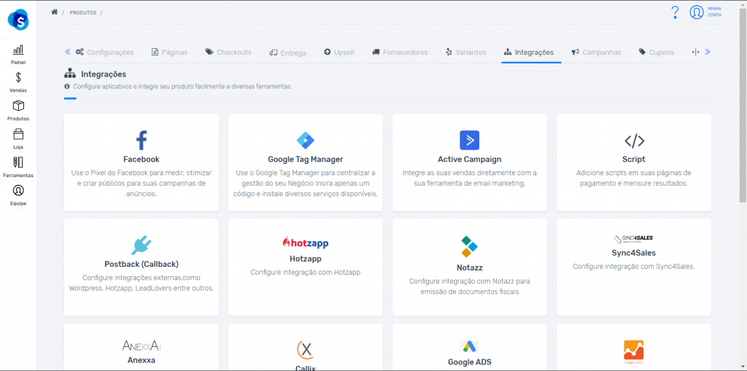The height and width of the screenshot is (371, 747).
Task: Open the Minha Conta user icon
Action: click(697, 12)
